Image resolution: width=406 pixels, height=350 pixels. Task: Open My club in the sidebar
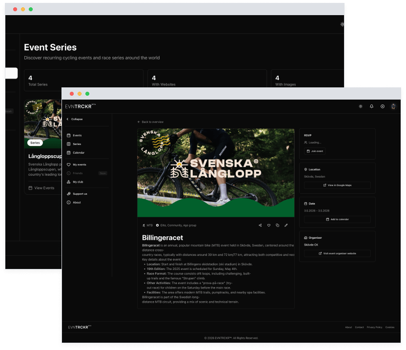pyautogui.click(x=78, y=182)
